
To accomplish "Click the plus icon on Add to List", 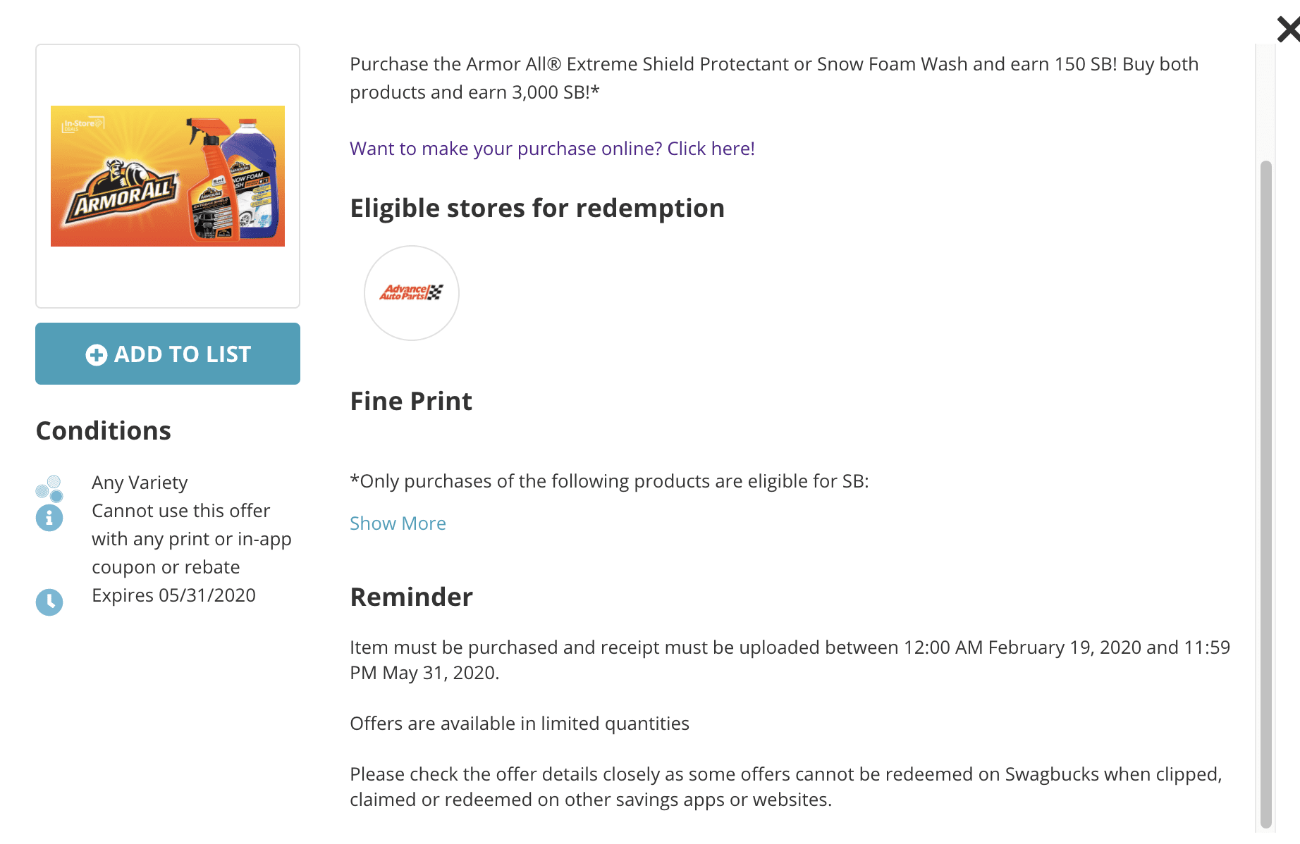I will click(x=97, y=354).
